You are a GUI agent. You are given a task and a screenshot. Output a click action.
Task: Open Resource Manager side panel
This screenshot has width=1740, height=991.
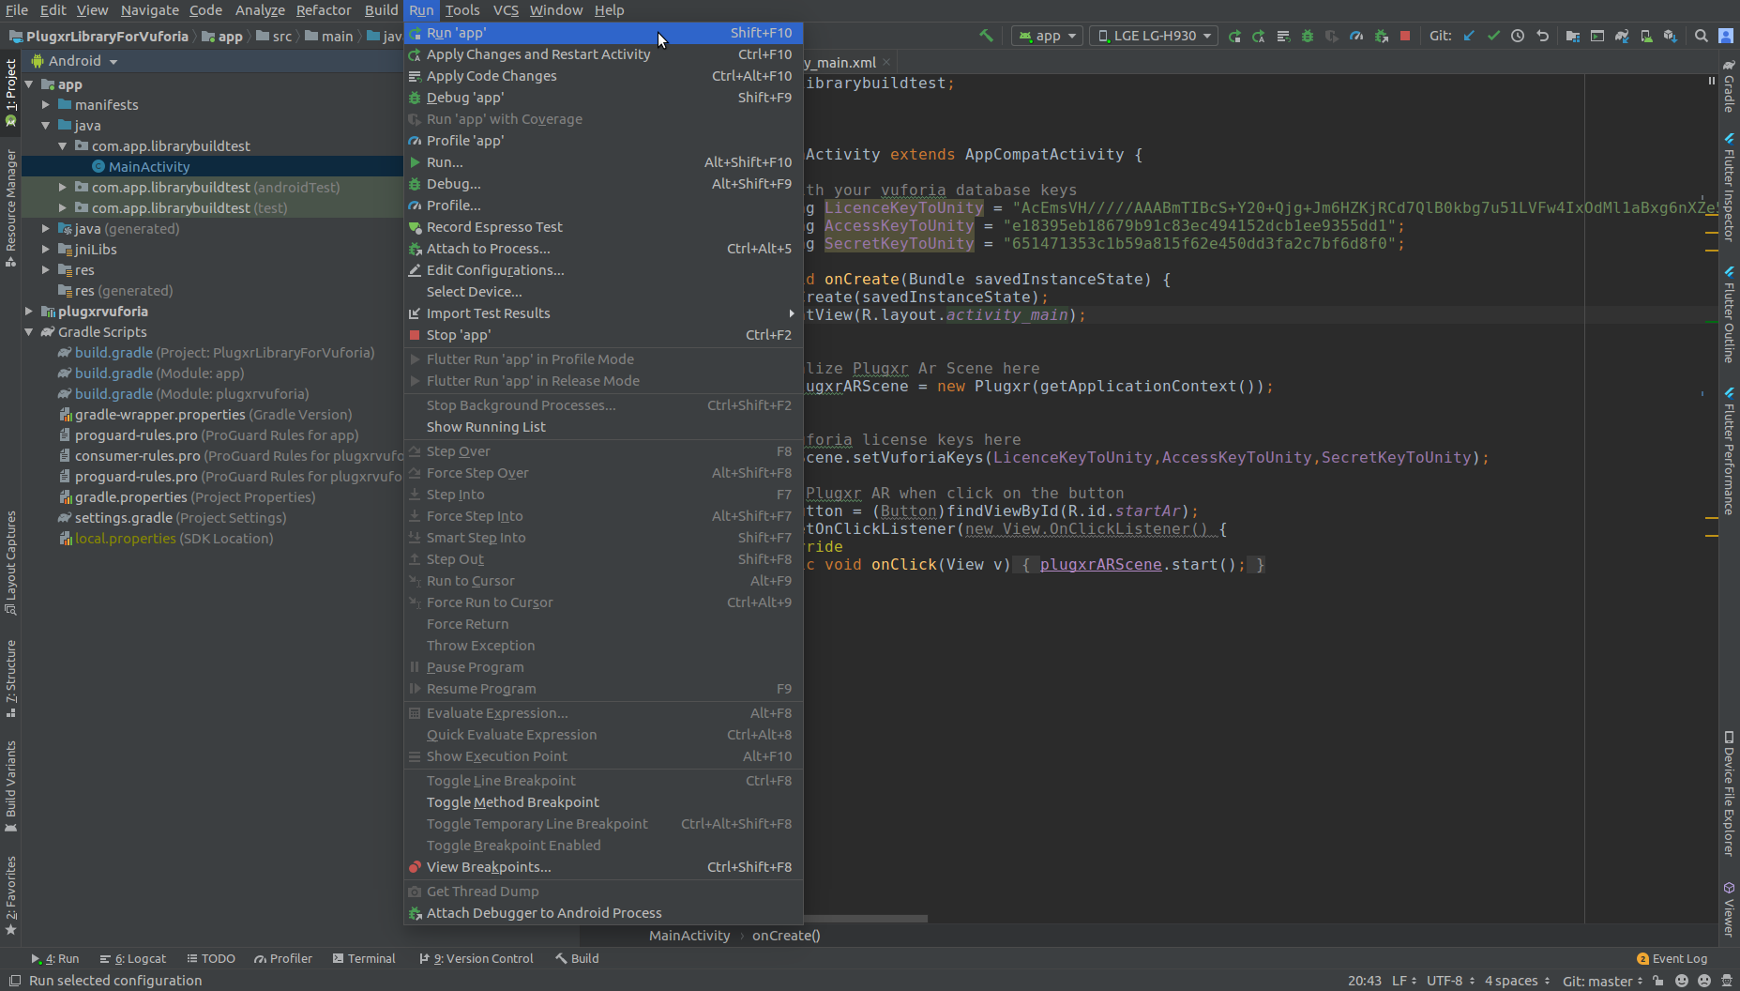point(11,207)
